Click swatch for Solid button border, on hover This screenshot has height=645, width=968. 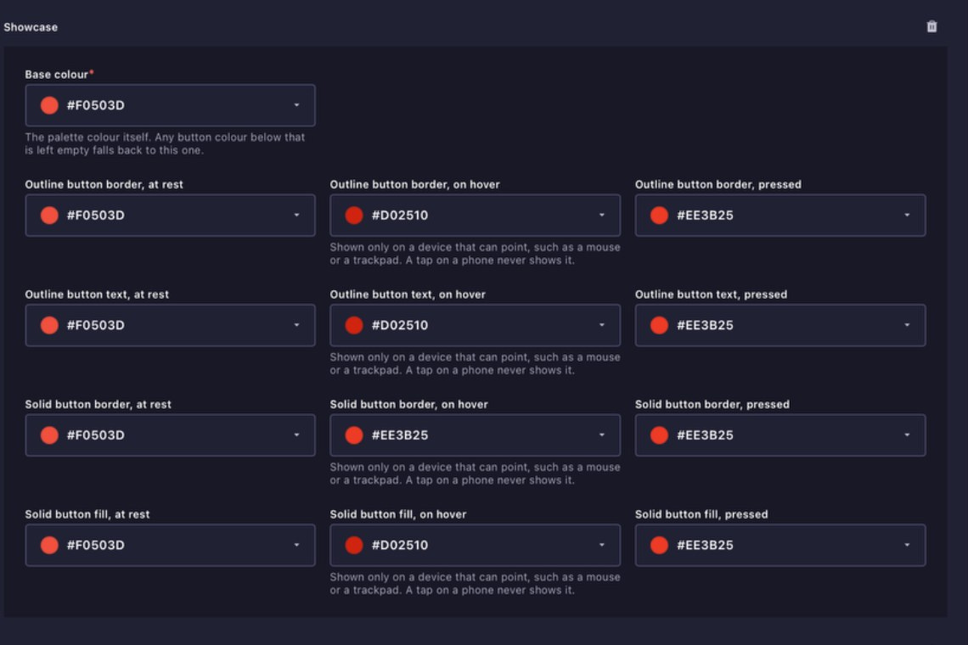pyautogui.click(x=354, y=435)
